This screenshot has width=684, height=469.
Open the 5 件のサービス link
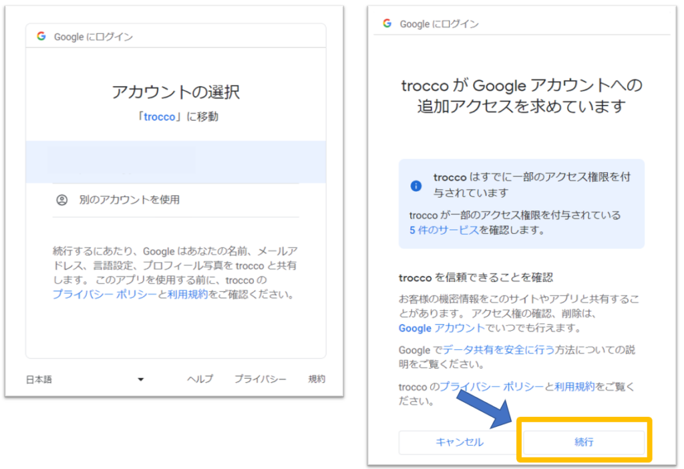pos(444,230)
